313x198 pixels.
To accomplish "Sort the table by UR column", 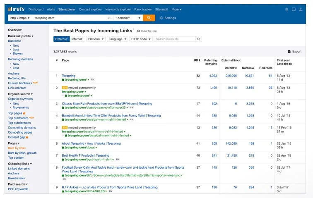I will 197,60.
